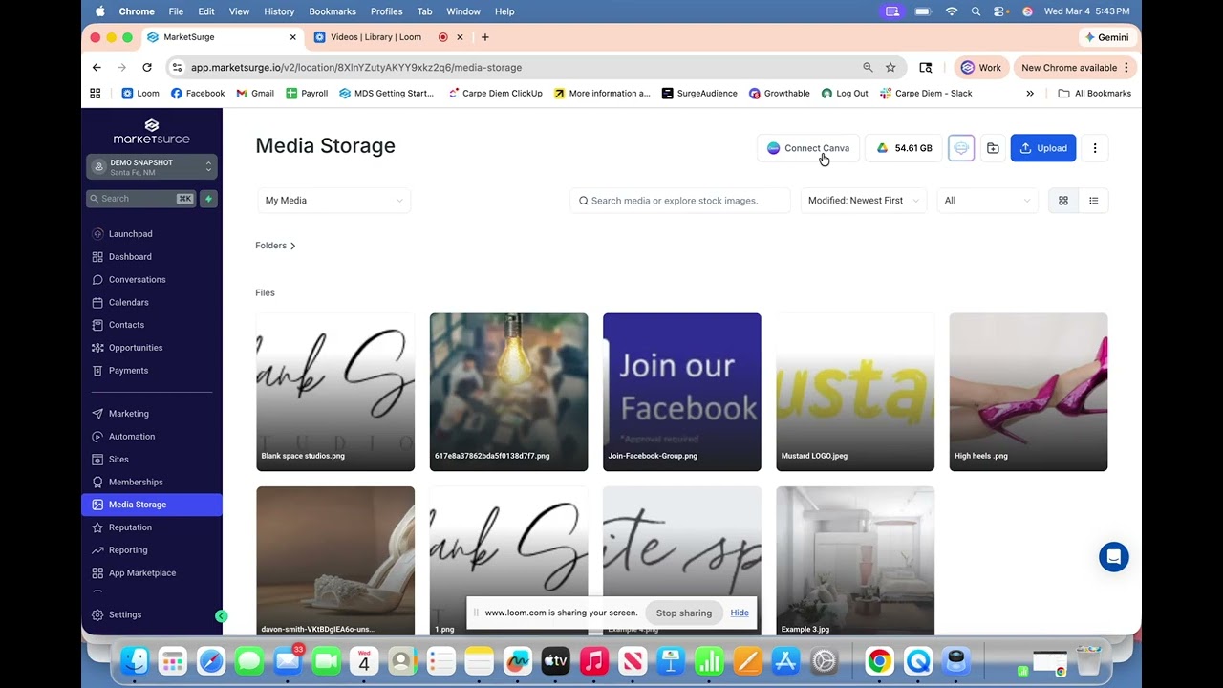The height and width of the screenshot is (688, 1223).
Task: Switch to list view
Action: 1094,201
